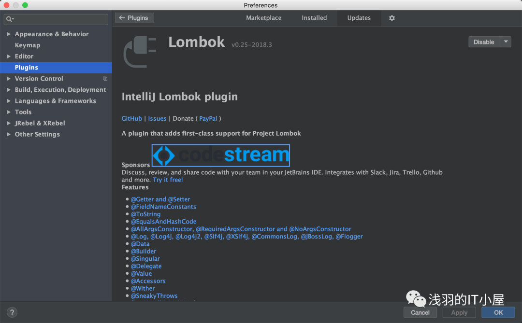Click the Lombok plugin title text

tap(196, 42)
